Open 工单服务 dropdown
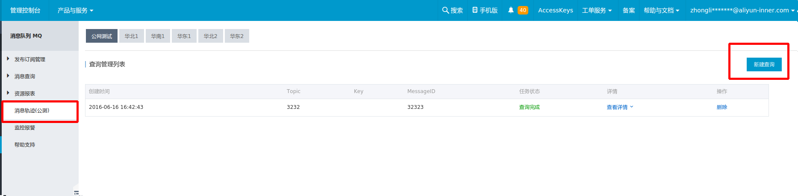 [x=597, y=10]
